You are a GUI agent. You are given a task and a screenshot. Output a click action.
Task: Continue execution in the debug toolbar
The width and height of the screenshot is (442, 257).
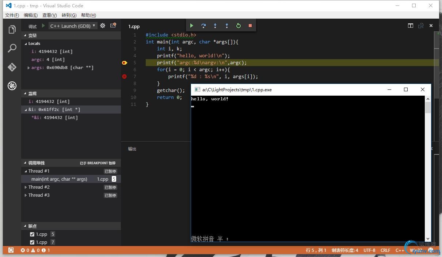191,26
